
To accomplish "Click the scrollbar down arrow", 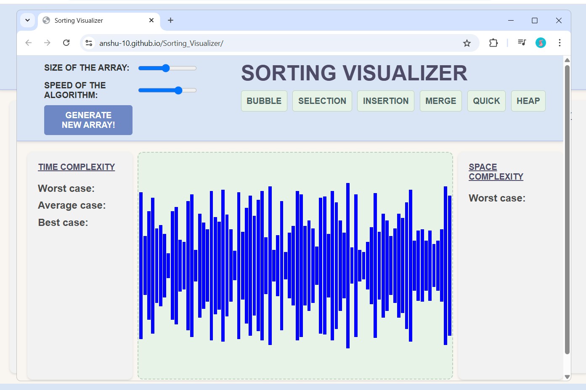I will click(567, 377).
